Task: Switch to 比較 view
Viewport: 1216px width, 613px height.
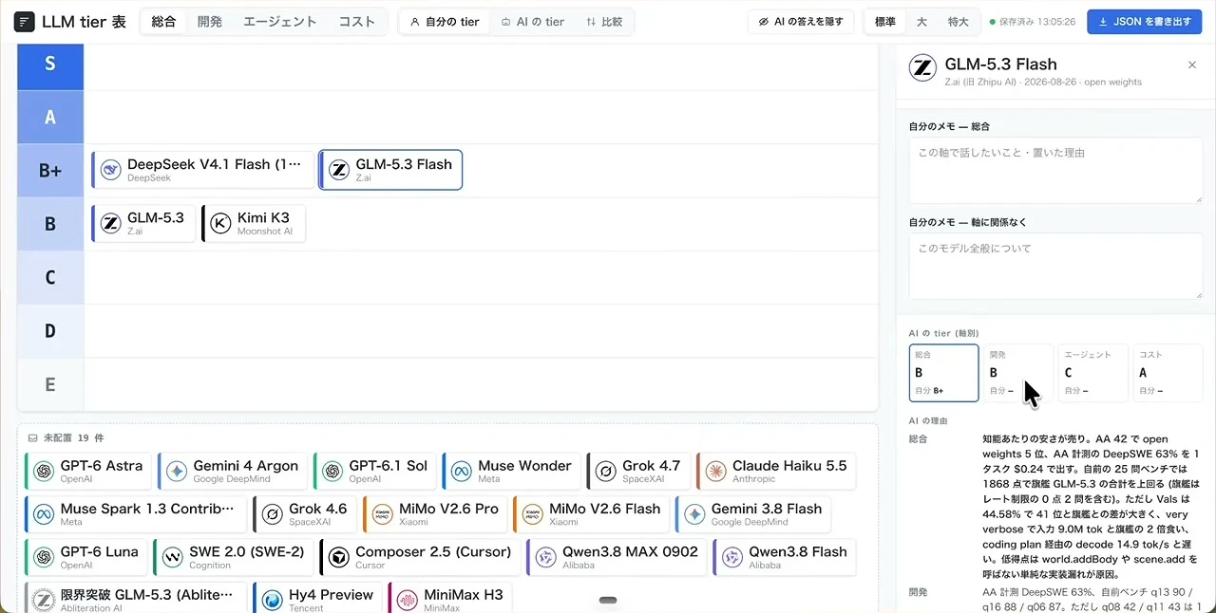Action: click(604, 22)
